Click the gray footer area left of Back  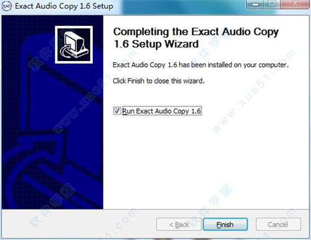pyautogui.click(x=79, y=224)
